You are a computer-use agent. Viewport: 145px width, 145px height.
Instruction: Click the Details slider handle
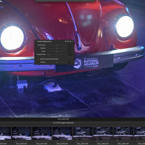click(57, 48)
